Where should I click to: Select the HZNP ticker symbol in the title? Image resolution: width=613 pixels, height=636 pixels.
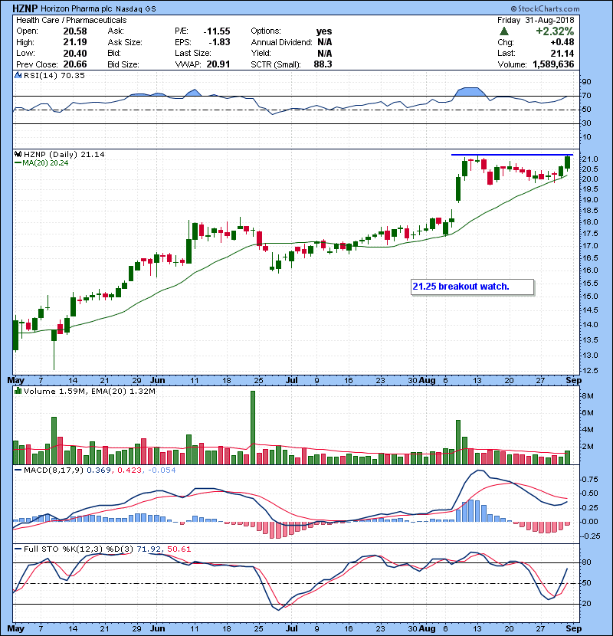(x=25, y=8)
